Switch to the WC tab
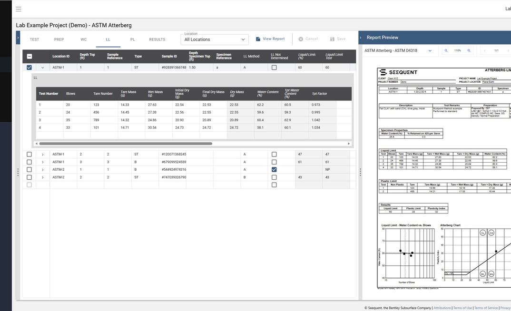511x311 pixels. pyautogui.click(x=84, y=39)
